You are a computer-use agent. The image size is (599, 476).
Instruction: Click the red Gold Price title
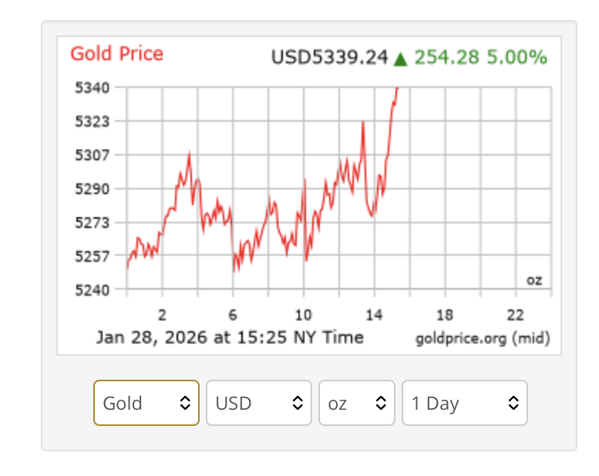117,54
